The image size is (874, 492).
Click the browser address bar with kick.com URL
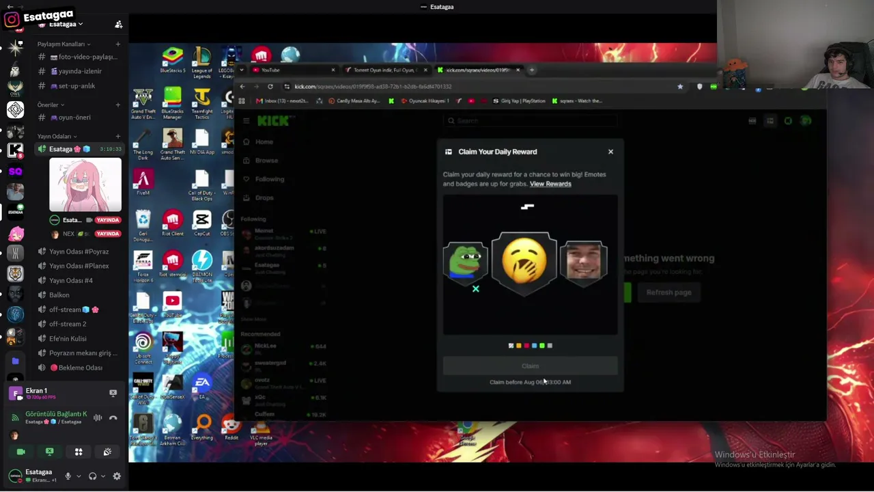click(478, 87)
